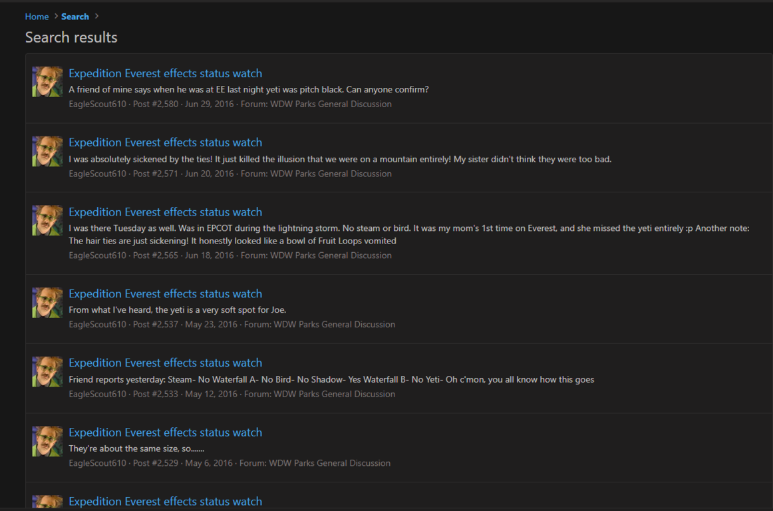The width and height of the screenshot is (773, 511).
Task: Click snippet 'From what I've heard, the yeti'
Action: tap(177, 310)
